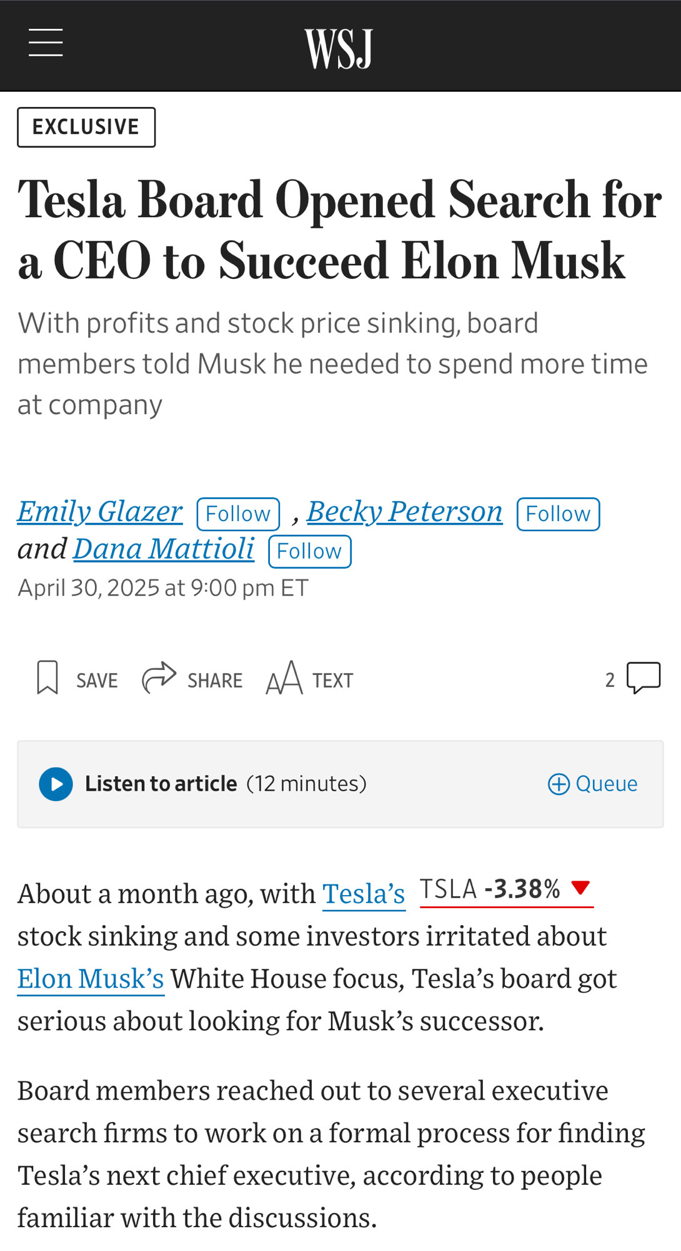This screenshot has width=681, height=1251.
Task: Add article to Queue plus icon
Action: 559,784
